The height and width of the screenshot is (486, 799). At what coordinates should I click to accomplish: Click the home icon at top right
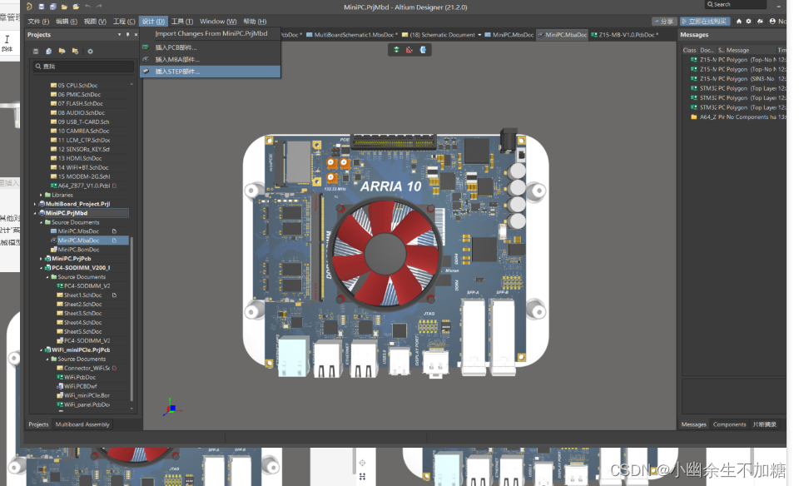(x=738, y=22)
